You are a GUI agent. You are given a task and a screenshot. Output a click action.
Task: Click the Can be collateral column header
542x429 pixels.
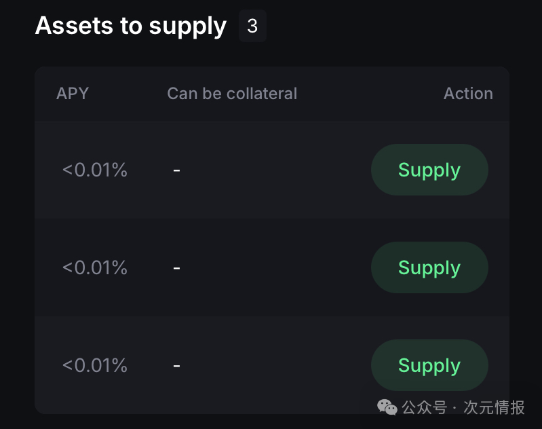pyautogui.click(x=232, y=93)
